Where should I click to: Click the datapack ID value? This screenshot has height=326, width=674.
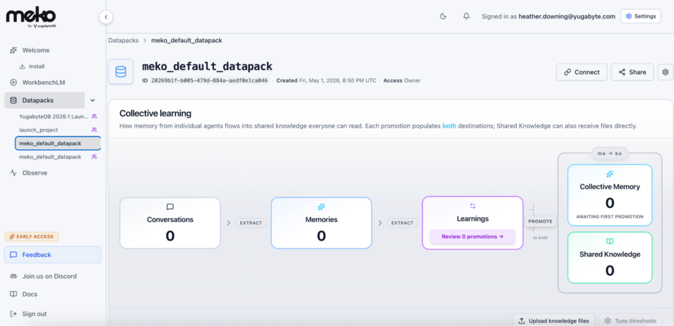click(x=209, y=80)
